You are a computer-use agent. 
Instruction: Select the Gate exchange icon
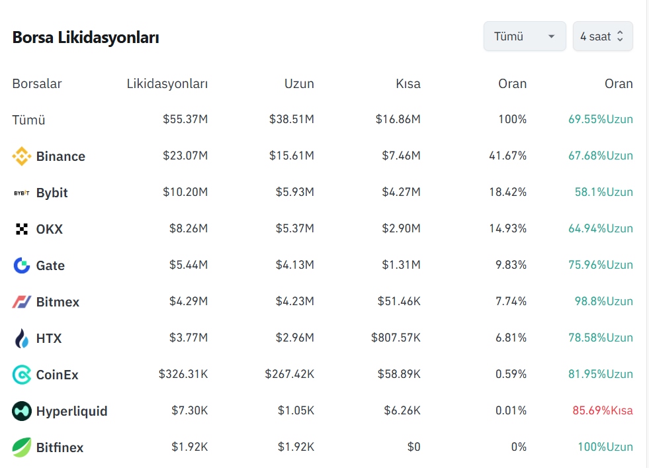pos(20,265)
